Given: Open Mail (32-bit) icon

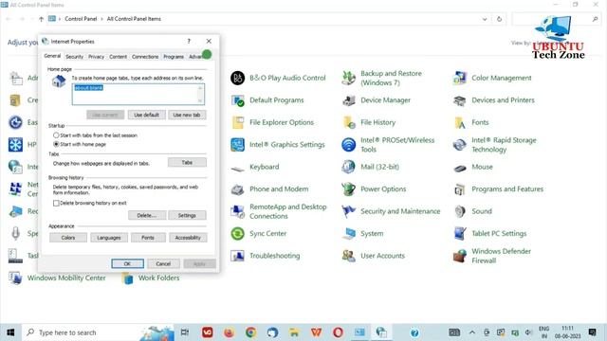Looking at the screenshot, I should click(x=349, y=167).
